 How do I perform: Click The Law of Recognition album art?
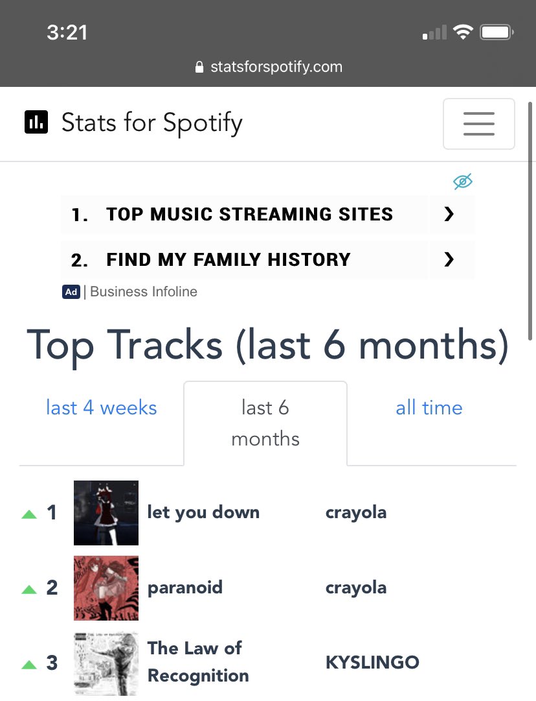coord(106,663)
